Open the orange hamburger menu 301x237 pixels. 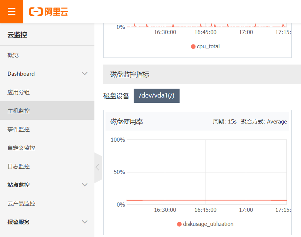11,11
